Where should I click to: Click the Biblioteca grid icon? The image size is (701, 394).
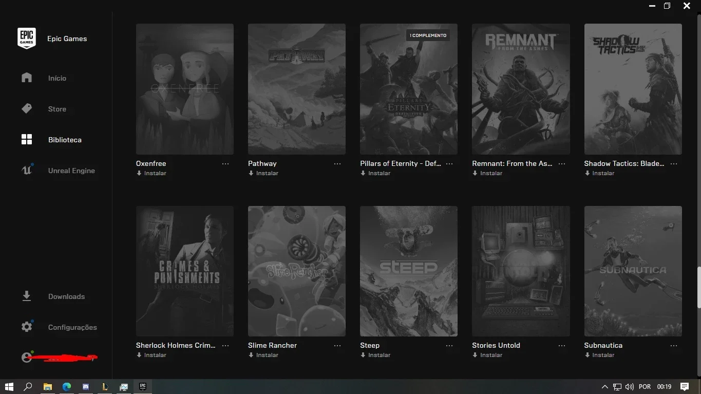coord(27,139)
